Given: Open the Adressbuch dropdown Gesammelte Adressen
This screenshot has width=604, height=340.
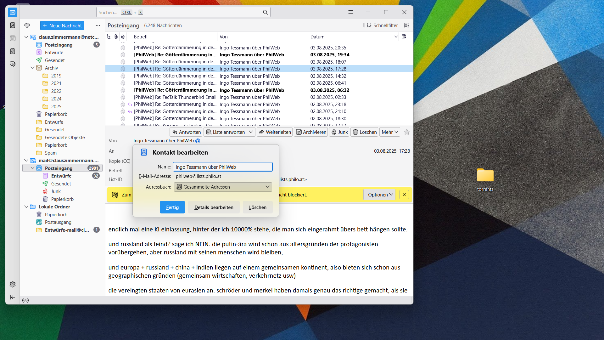Looking at the screenshot, I should [223, 187].
